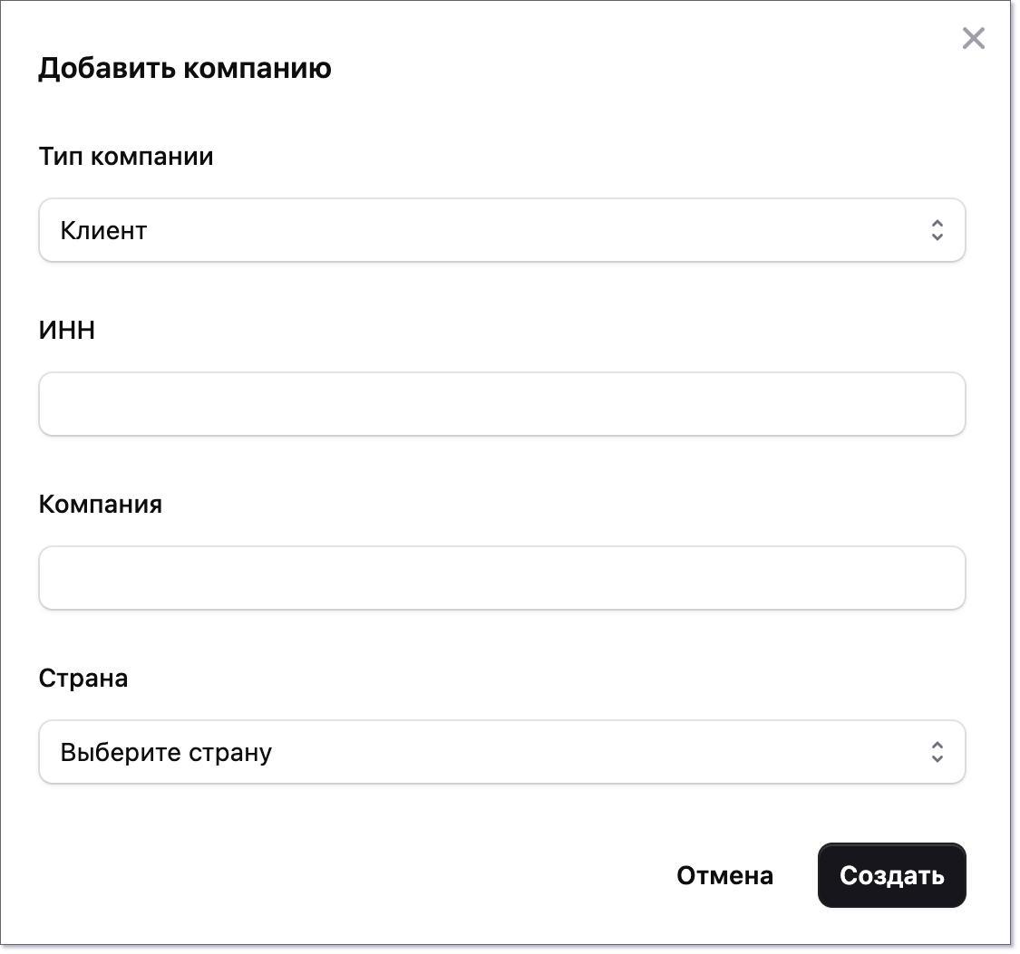Click the Добавить компанию dialog title

tap(185, 67)
